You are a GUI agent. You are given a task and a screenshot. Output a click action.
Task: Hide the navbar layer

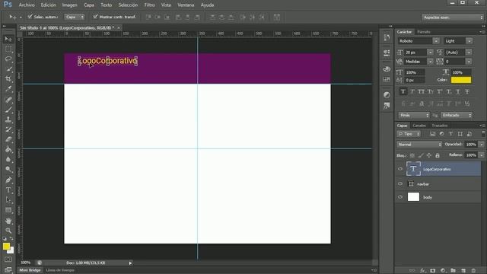(x=400, y=184)
